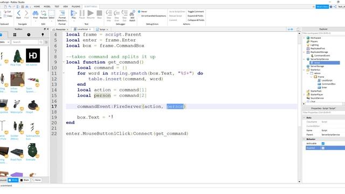Click the Toolbox search field
345x194 pixels.
click(25, 42)
